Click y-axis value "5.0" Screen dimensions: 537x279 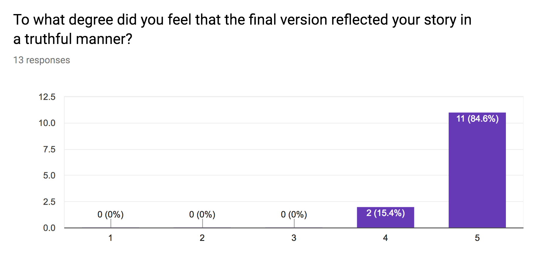(49, 176)
